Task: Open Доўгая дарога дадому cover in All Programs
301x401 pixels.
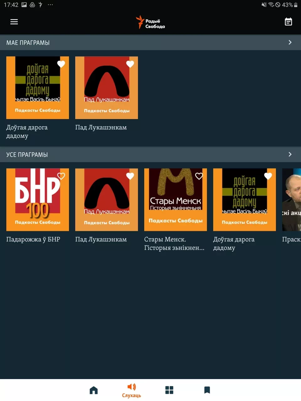Action: click(x=245, y=200)
